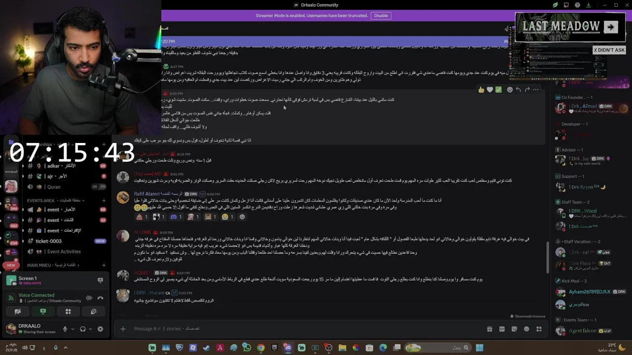Open the inbox icon in title bar
This screenshot has height=355, width=632.
coord(566,5)
